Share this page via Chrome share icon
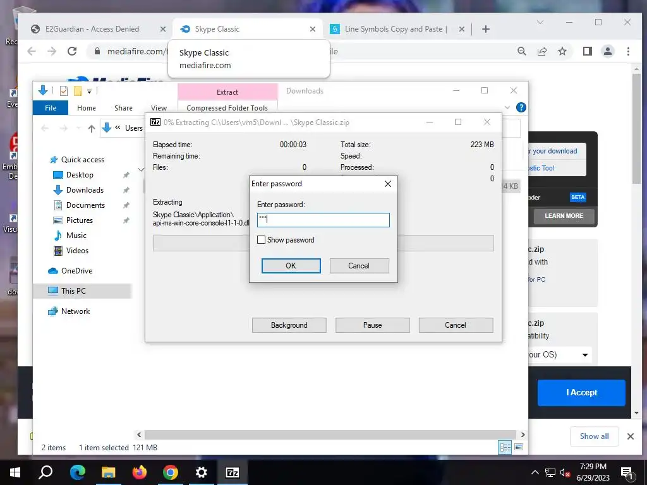This screenshot has width=647, height=485. (x=541, y=51)
